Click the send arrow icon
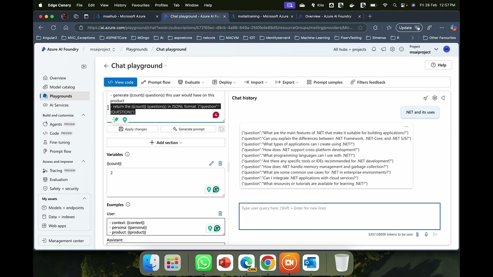Image resolution: width=493 pixels, height=277 pixels. pyautogui.click(x=435, y=234)
